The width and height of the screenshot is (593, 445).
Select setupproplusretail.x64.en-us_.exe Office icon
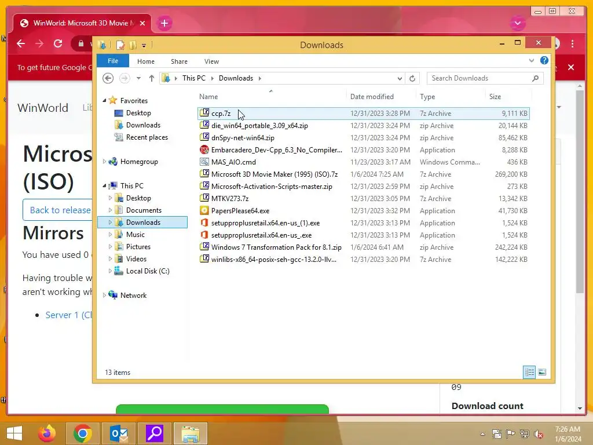pyautogui.click(x=204, y=235)
